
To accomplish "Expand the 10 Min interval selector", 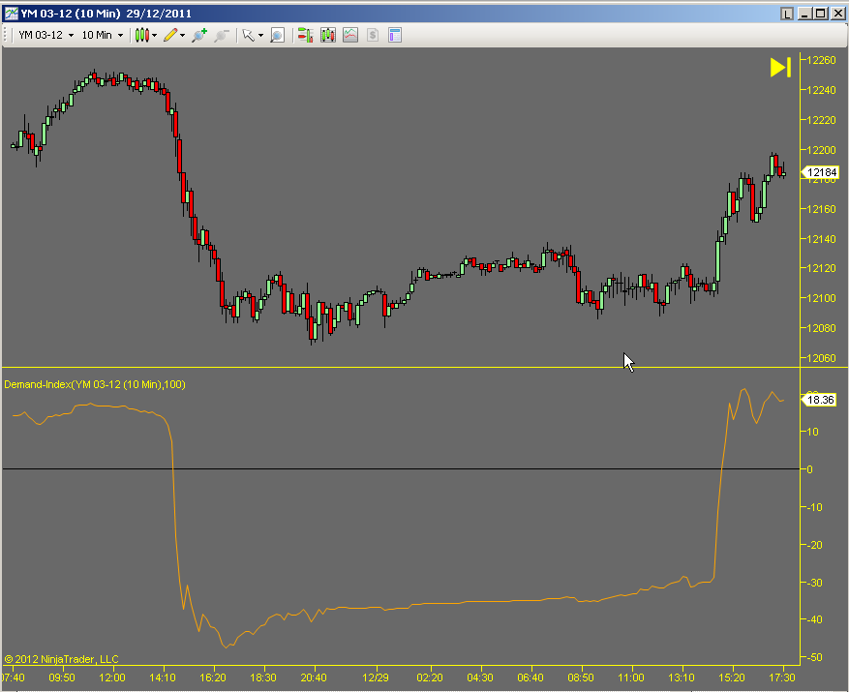I will tap(103, 35).
